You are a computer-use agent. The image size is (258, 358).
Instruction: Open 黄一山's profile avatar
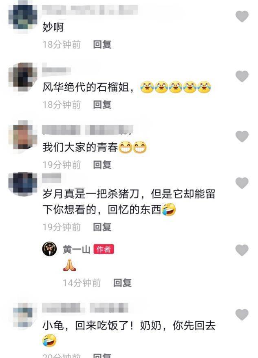click(49, 249)
